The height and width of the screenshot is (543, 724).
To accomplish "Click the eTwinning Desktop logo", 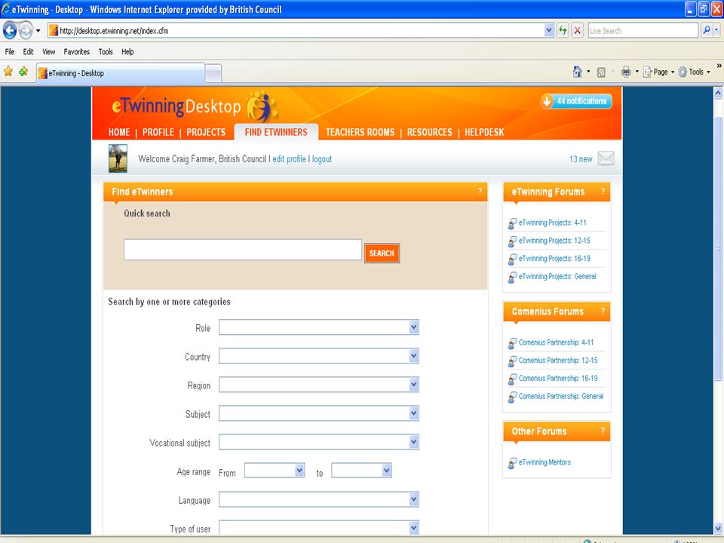I will [x=194, y=106].
